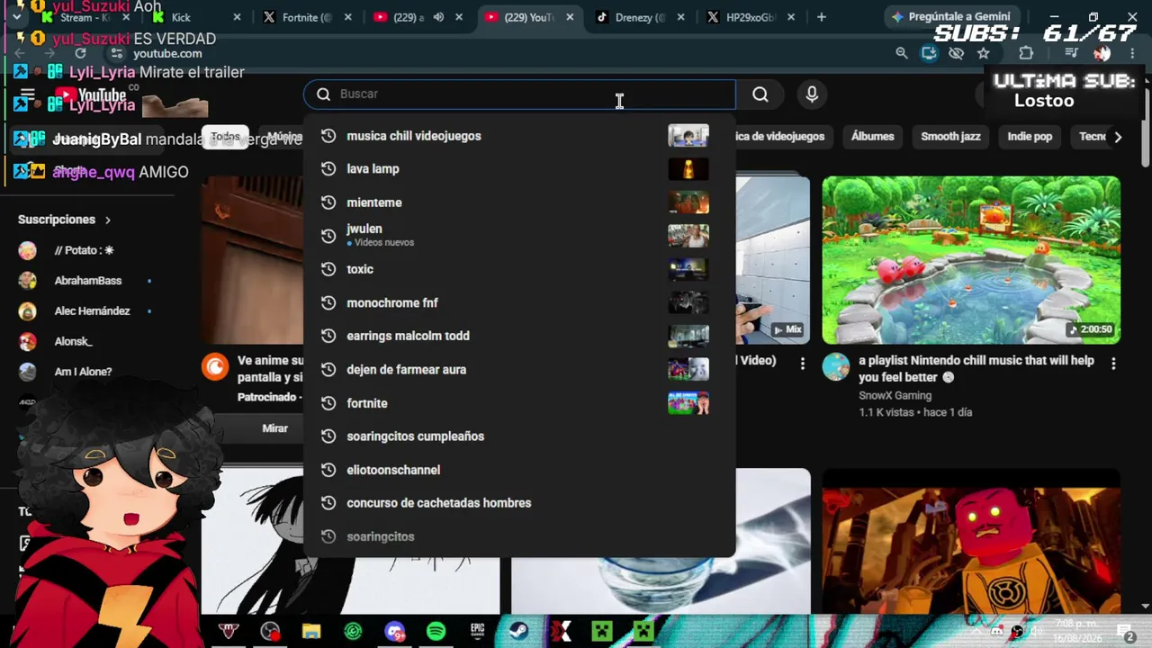Click the history clock icon beside "toxic"
Image resolution: width=1152 pixels, height=648 pixels.
click(328, 269)
